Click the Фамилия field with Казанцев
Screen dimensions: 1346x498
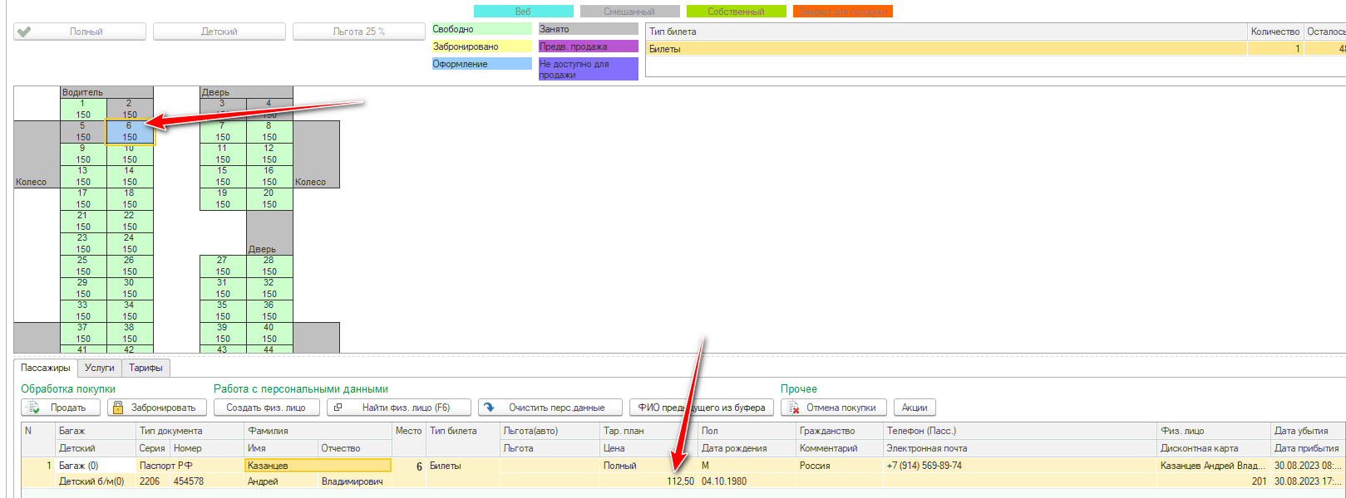(x=318, y=466)
